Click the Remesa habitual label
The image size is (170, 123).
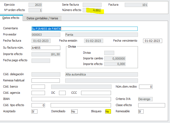click(14, 80)
